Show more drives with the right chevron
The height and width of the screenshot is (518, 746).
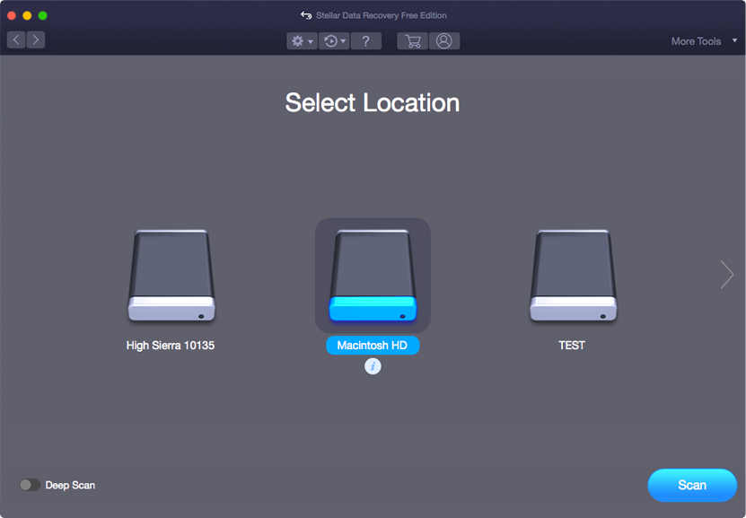(726, 275)
